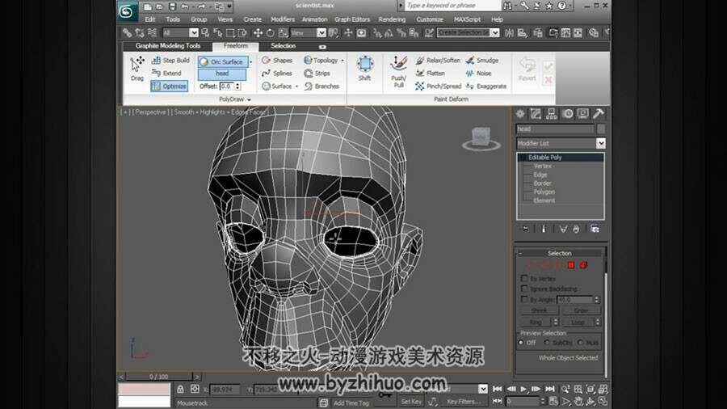Click the object color swatch beside head
Viewport: 727px width, 409px height.
pos(601,129)
